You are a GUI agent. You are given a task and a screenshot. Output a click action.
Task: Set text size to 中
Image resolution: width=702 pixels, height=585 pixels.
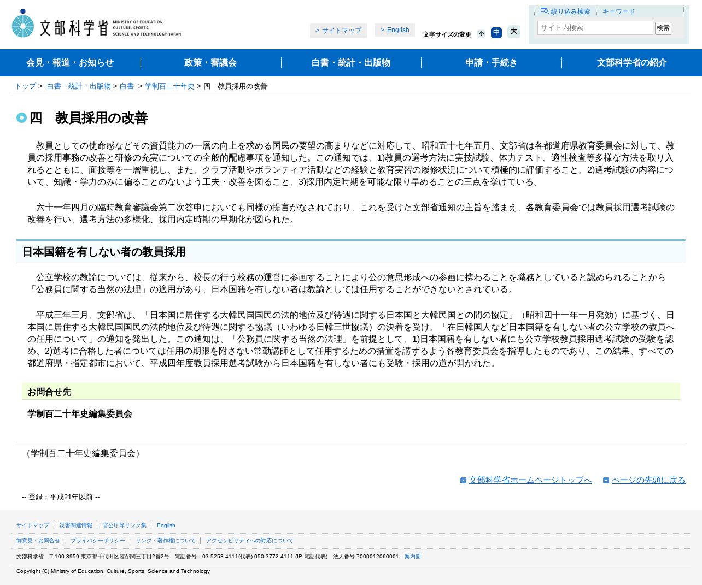coord(496,33)
